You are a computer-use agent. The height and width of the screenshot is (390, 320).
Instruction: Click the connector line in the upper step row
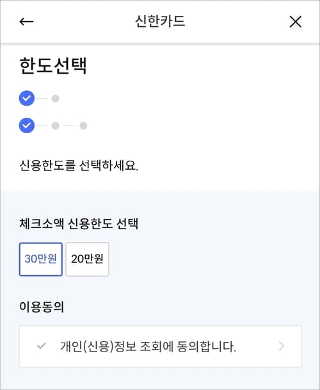42,99
